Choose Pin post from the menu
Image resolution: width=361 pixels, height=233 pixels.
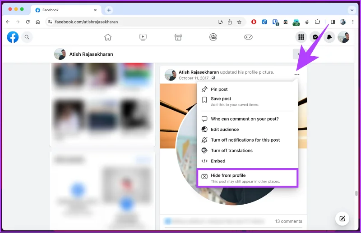[x=247, y=90]
